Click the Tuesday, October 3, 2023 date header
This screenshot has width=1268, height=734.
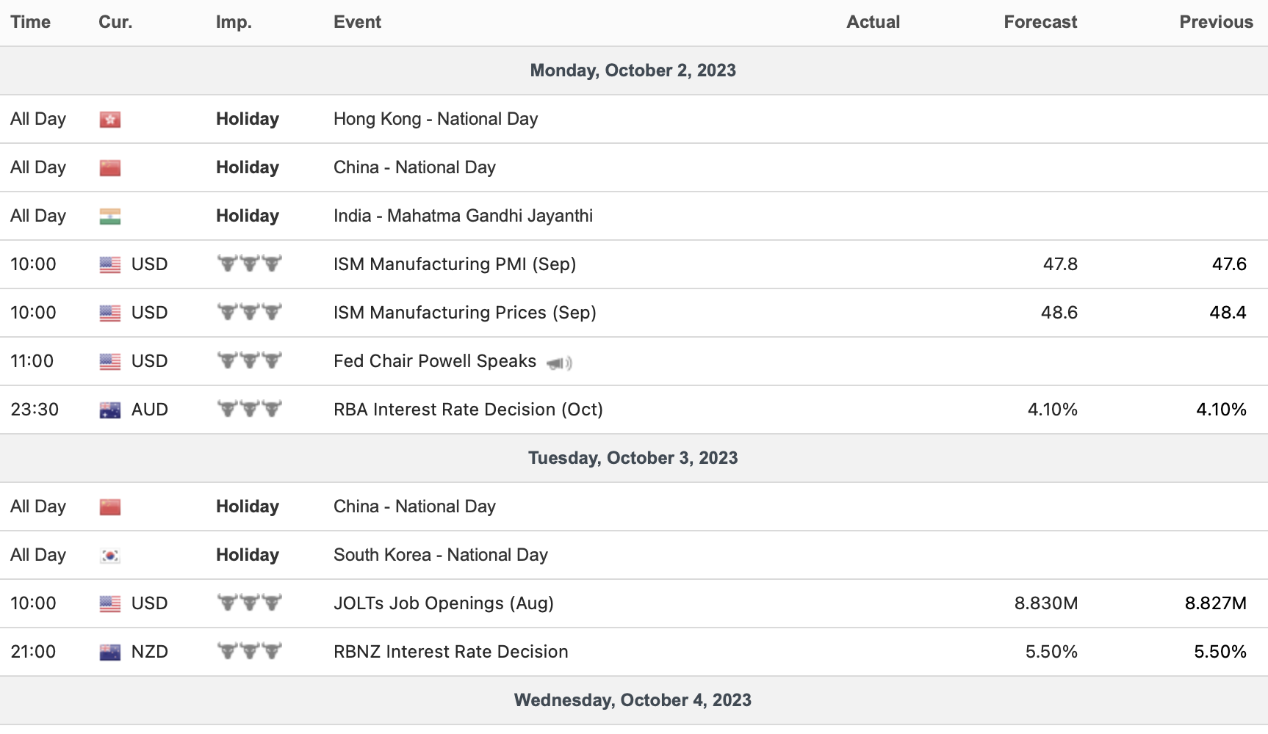click(x=633, y=458)
